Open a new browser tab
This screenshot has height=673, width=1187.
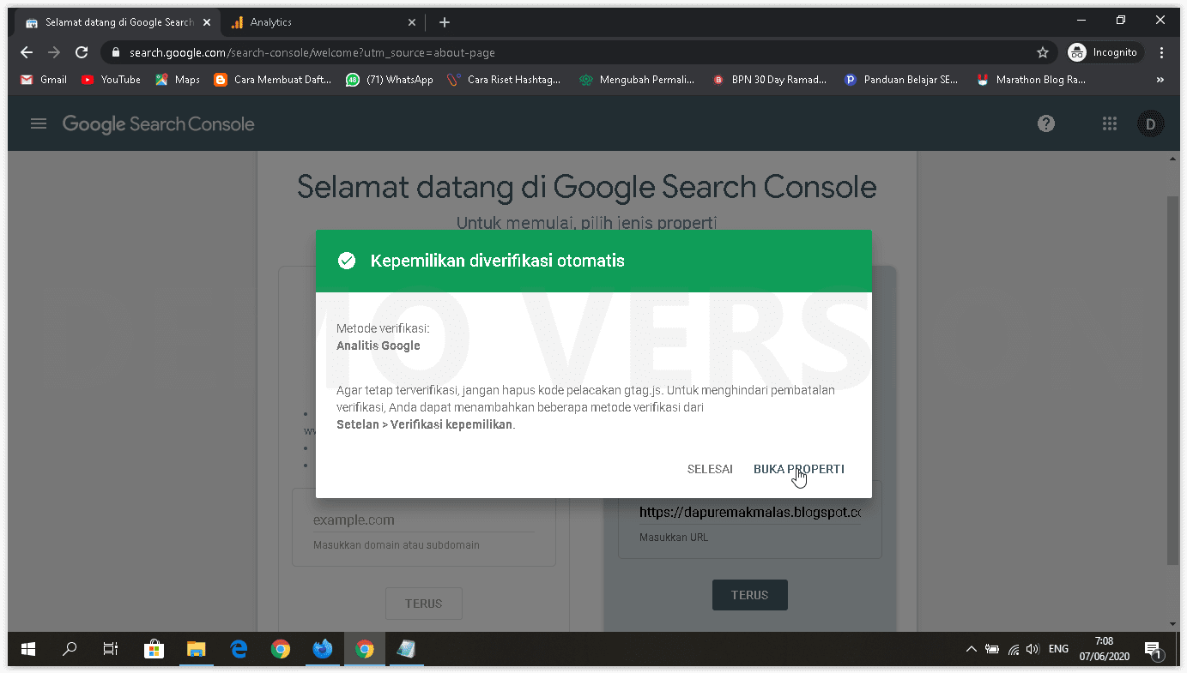tap(444, 22)
